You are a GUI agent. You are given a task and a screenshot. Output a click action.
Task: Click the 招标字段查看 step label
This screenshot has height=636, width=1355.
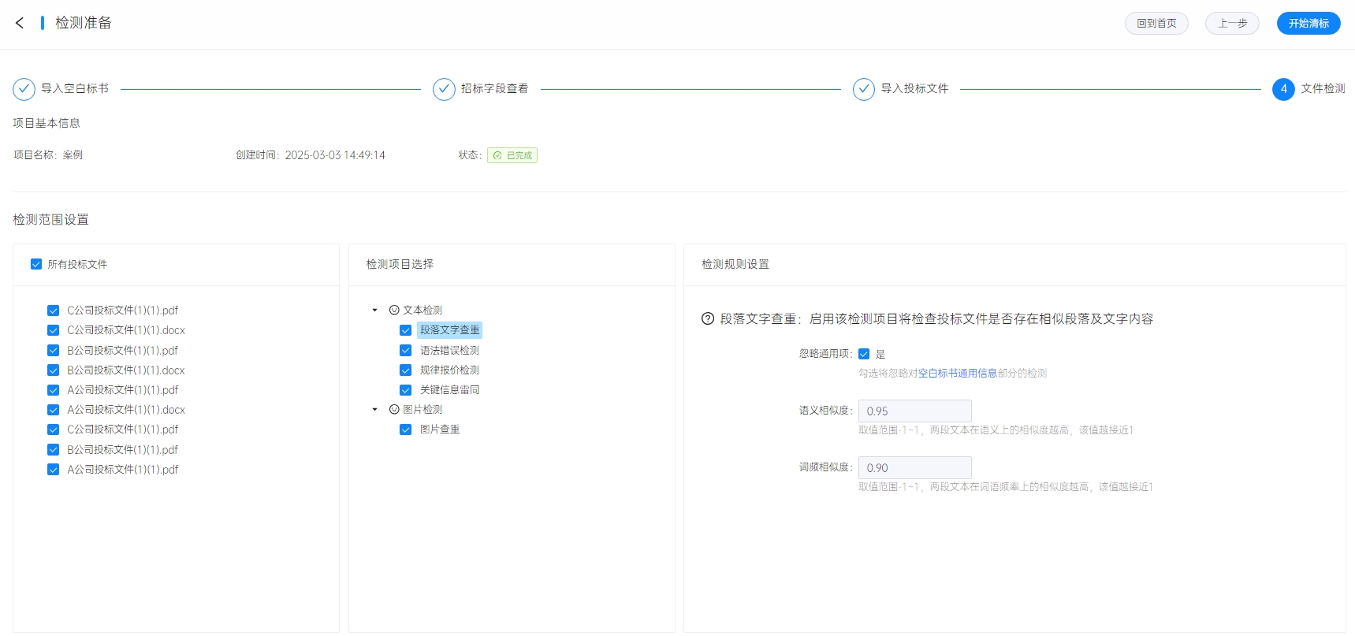(x=494, y=89)
